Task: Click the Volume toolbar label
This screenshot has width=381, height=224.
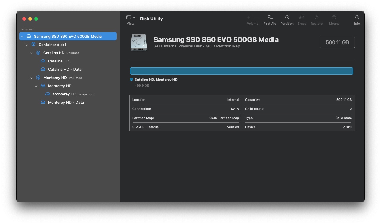Action: pyautogui.click(x=253, y=24)
